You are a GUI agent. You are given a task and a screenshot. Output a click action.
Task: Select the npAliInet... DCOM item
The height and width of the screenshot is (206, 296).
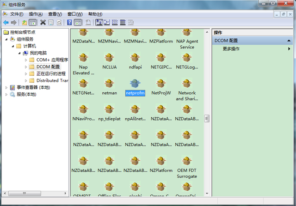pyautogui.click(x=135, y=114)
